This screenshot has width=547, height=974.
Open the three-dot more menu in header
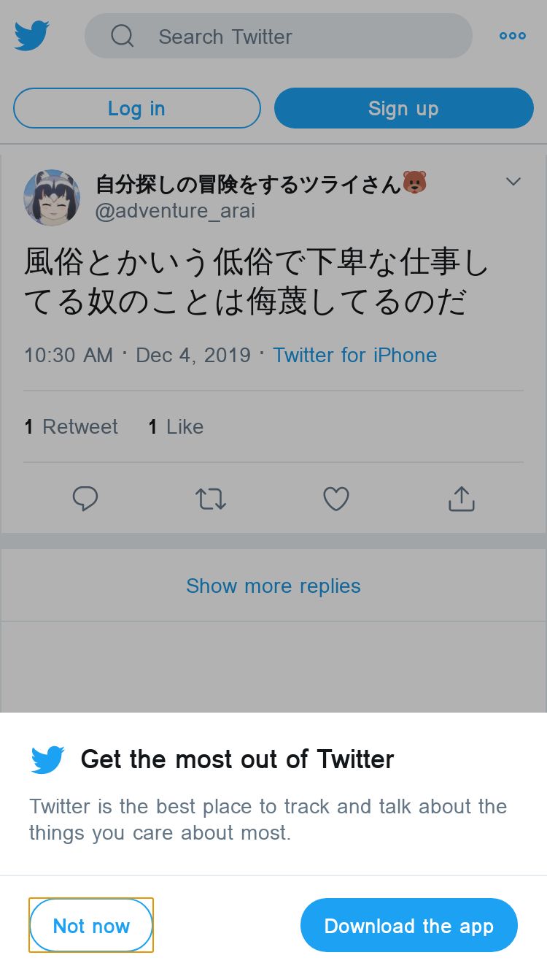[x=513, y=36]
